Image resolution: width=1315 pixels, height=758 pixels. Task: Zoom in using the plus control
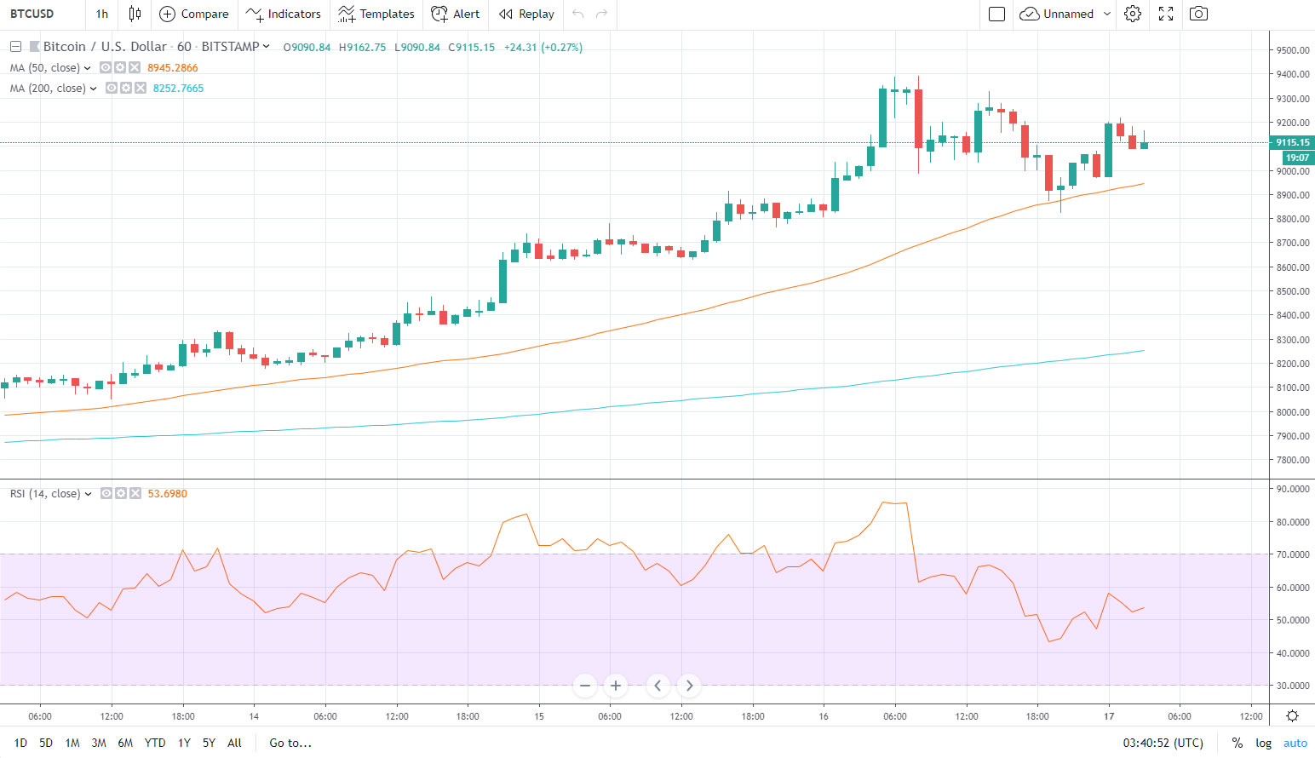coord(615,686)
